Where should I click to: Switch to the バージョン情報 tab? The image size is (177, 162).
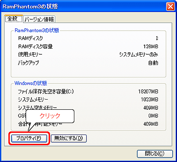click(x=39, y=19)
